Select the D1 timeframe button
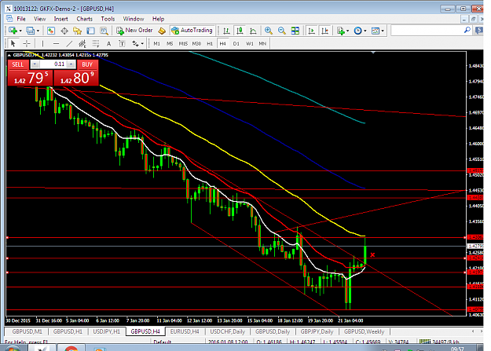This screenshot has height=351, width=491. point(236,44)
